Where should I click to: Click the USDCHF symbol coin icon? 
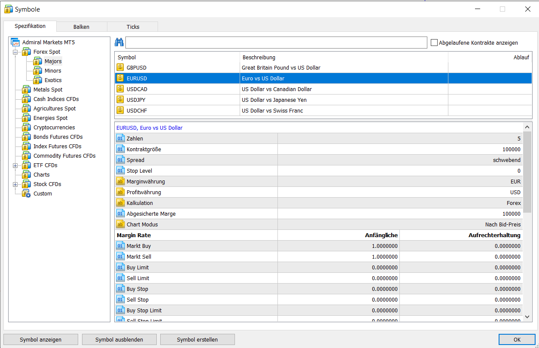(x=120, y=110)
